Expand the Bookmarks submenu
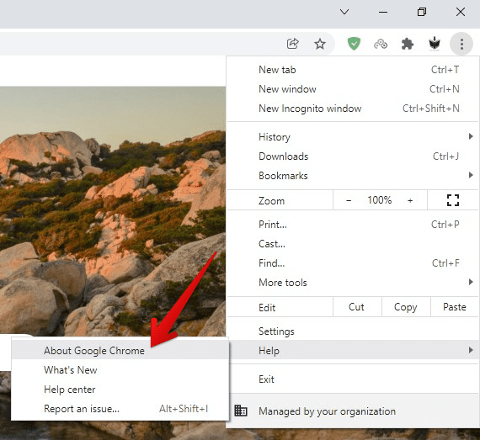The image size is (480, 440). click(353, 176)
